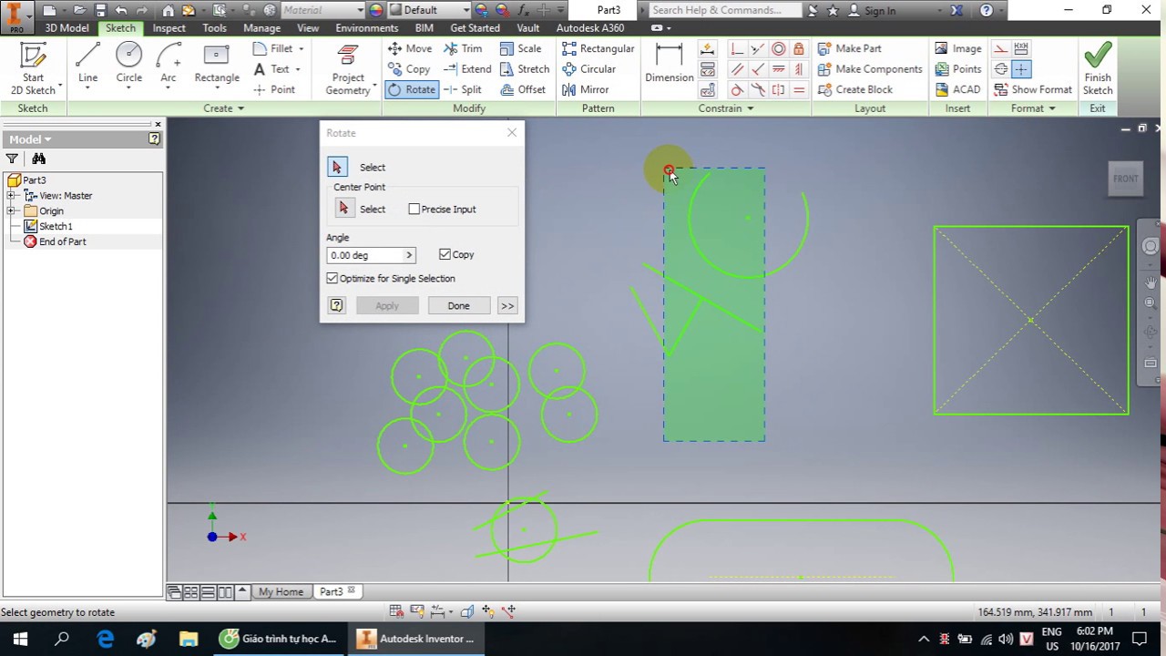Select the Offset tool
Image resolution: width=1166 pixels, height=656 pixels.
[x=523, y=89]
